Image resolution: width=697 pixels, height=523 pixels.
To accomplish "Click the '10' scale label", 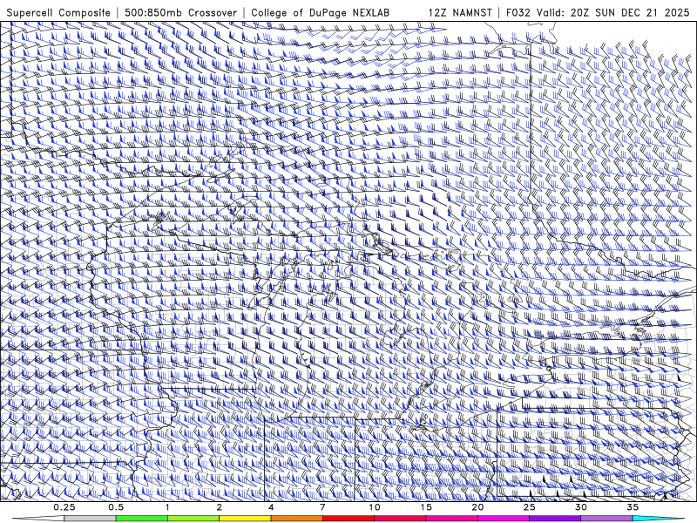I will pyautogui.click(x=375, y=507).
